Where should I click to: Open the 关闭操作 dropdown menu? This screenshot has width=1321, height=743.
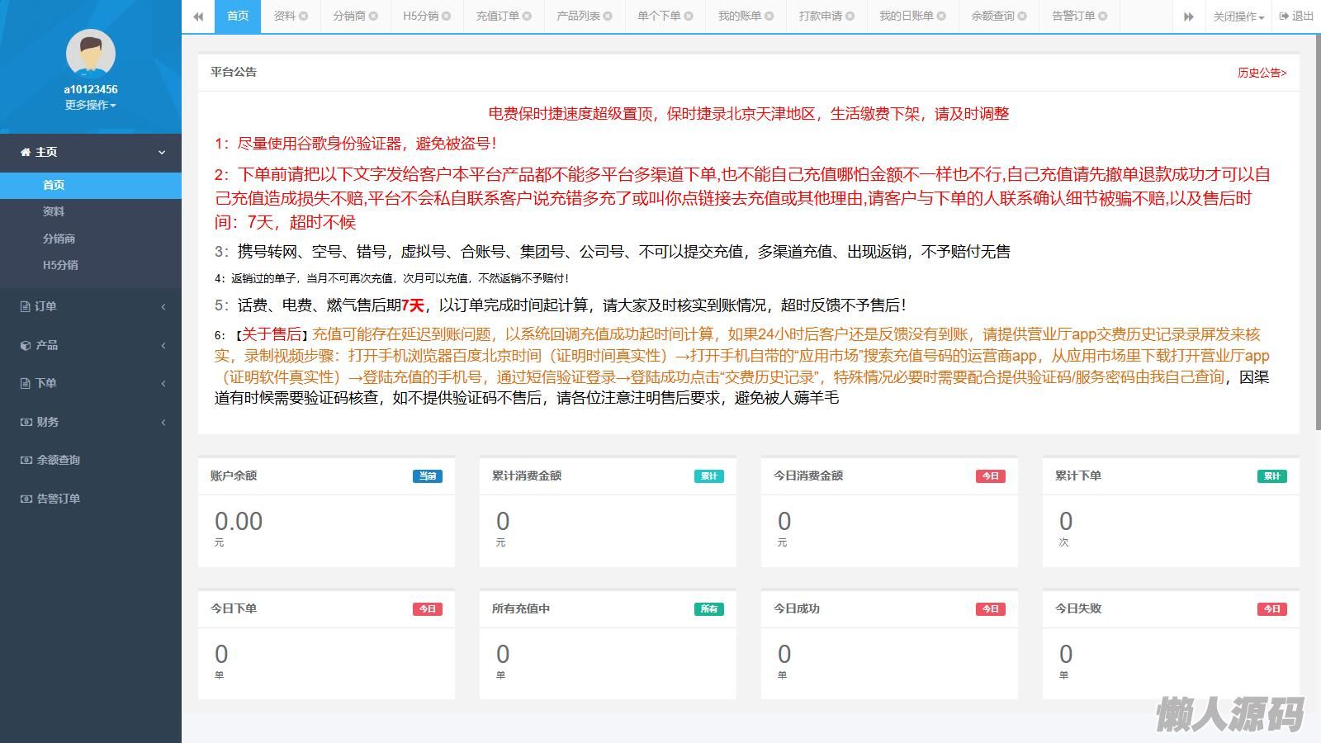[1238, 17]
